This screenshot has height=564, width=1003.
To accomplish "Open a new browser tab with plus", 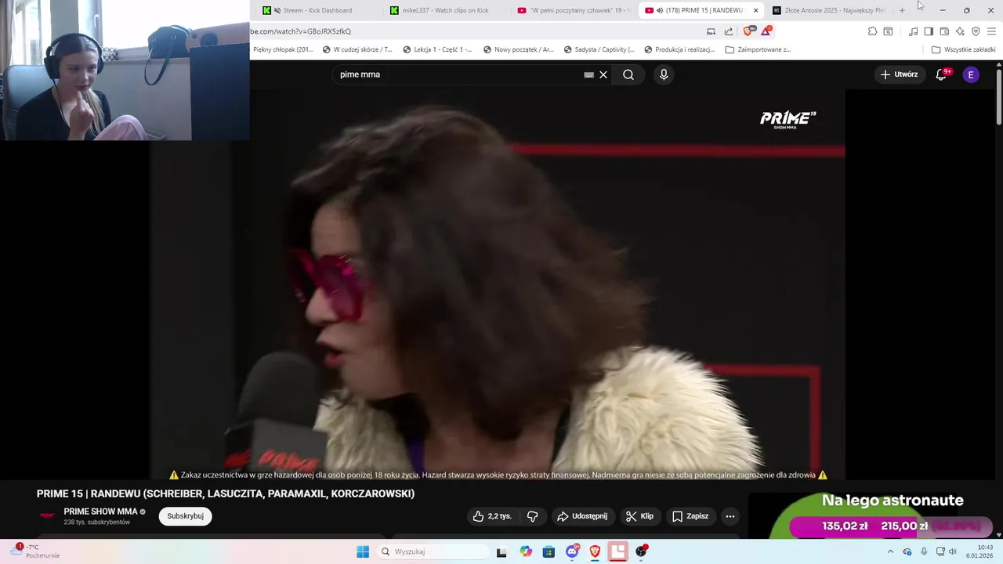I will click(902, 10).
